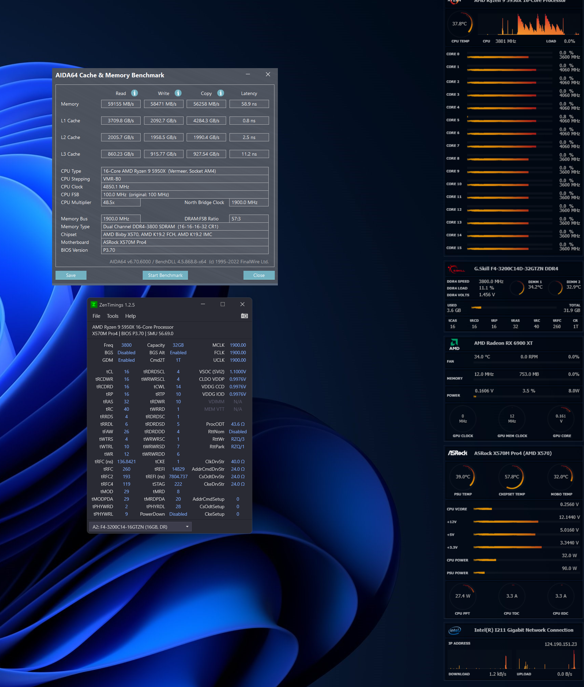Click the PSU TEMP 39.0°C gauge
This screenshot has width=584, height=687.
point(463,477)
